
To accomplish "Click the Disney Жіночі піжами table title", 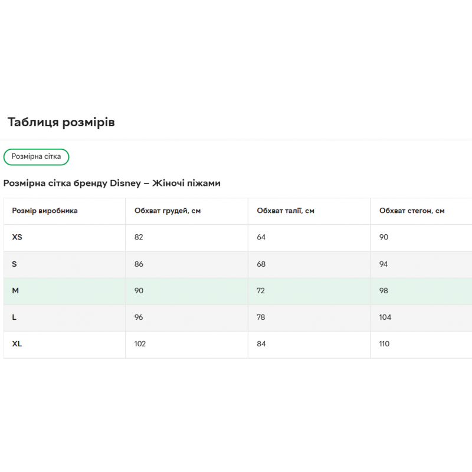I will click(x=112, y=183).
